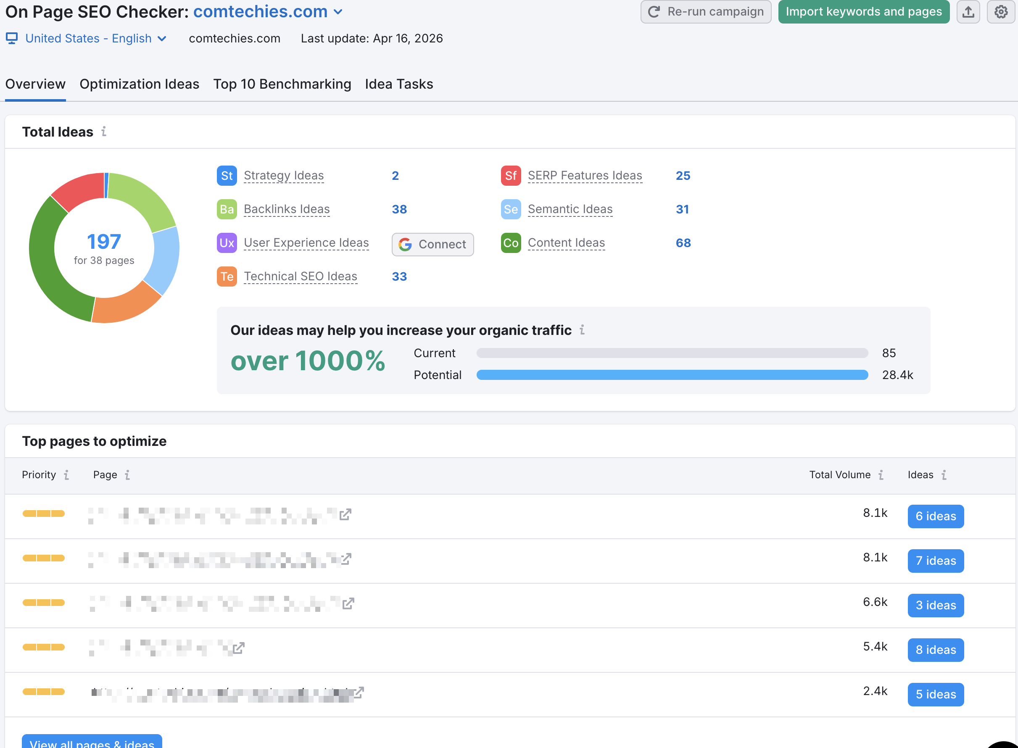Open the User Experience Ideas link
The image size is (1018, 748).
pos(306,243)
